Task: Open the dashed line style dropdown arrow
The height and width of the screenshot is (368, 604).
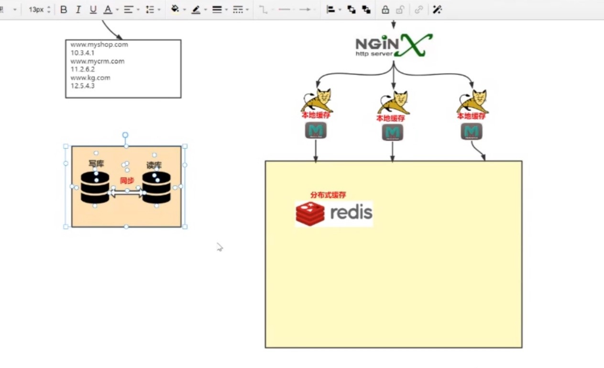Action: pyautogui.click(x=247, y=10)
